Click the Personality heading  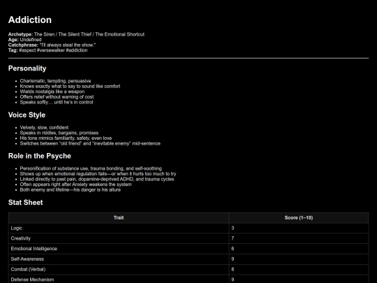click(x=27, y=68)
